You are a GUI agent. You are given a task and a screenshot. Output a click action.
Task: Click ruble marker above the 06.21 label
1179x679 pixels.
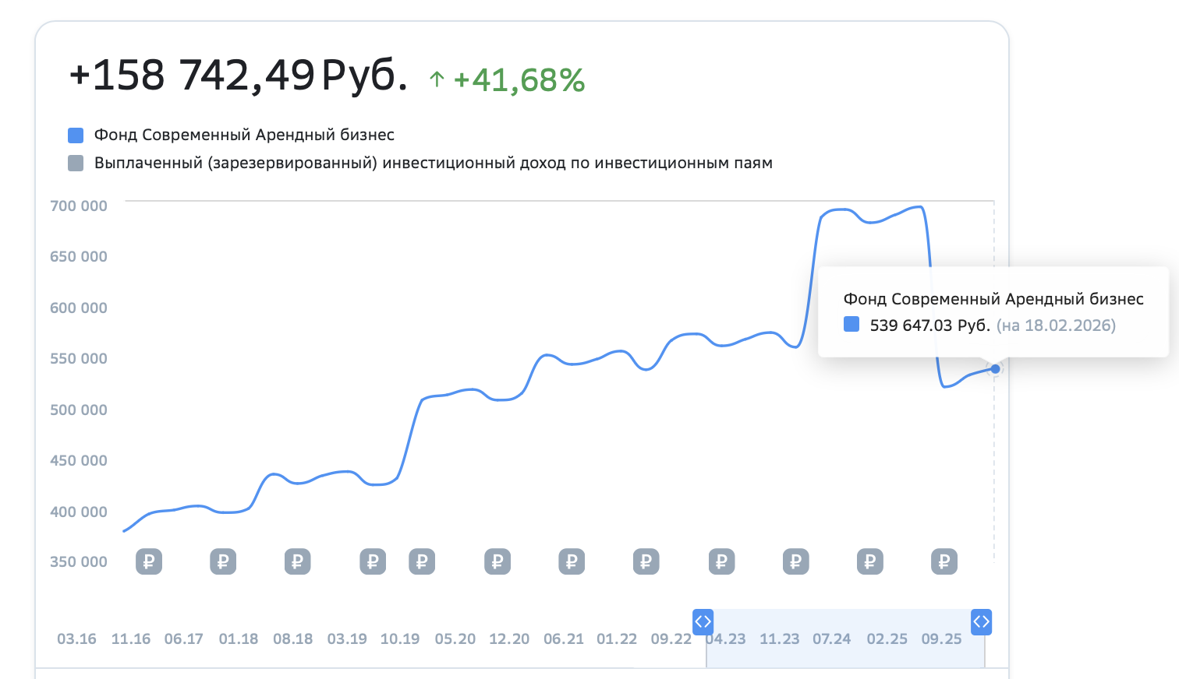click(572, 561)
